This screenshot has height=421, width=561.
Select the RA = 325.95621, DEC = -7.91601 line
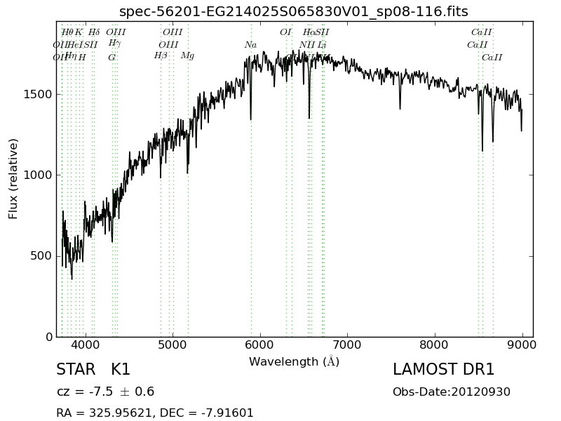(155, 413)
